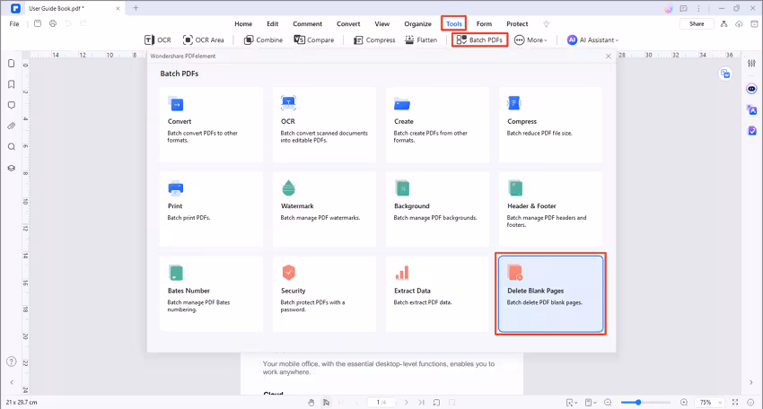Jump to last page arrow
The image size is (763, 409).
pyautogui.click(x=421, y=402)
